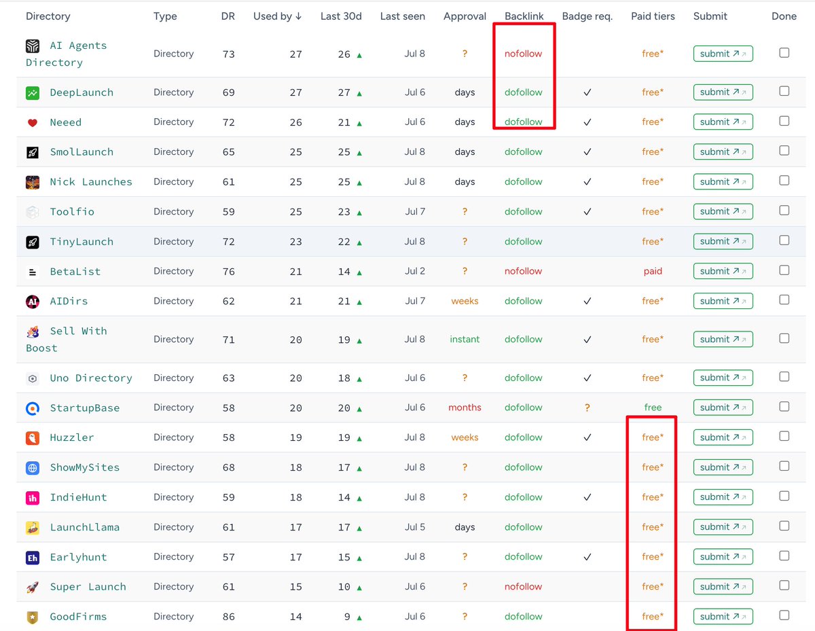Click the IndieHunt pink logo icon

pyautogui.click(x=33, y=498)
